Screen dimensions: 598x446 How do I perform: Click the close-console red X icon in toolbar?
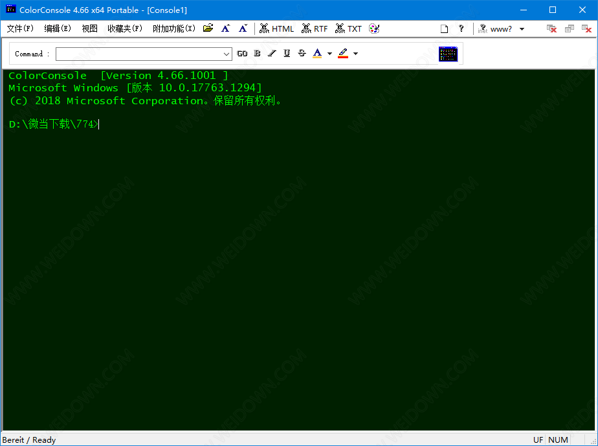pyautogui.click(x=552, y=28)
